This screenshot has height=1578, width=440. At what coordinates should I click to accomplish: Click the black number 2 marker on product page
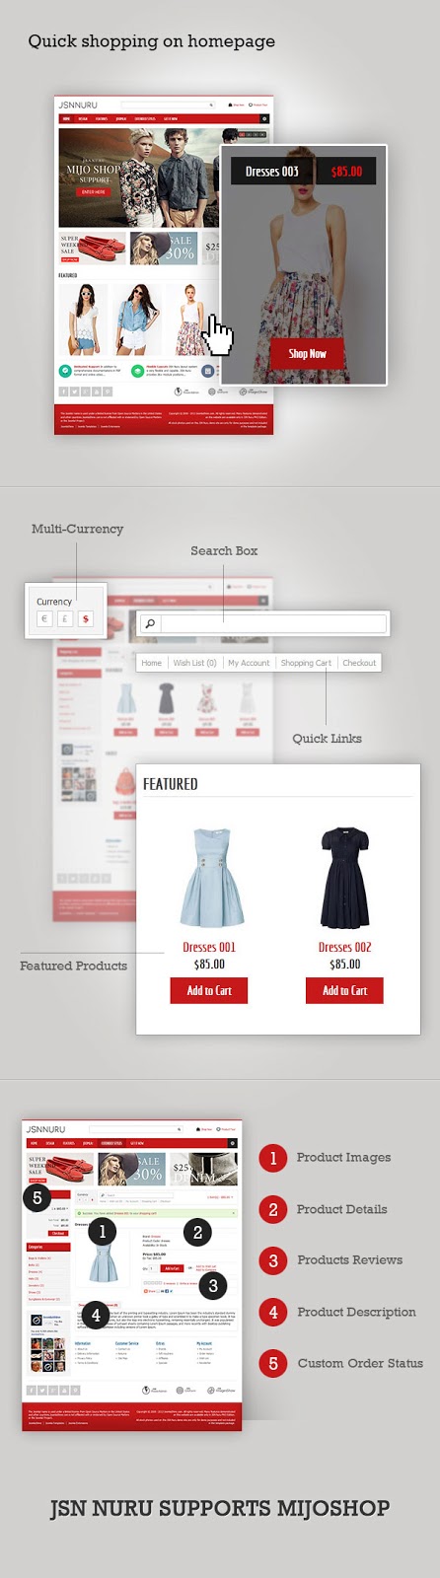(x=197, y=1231)
